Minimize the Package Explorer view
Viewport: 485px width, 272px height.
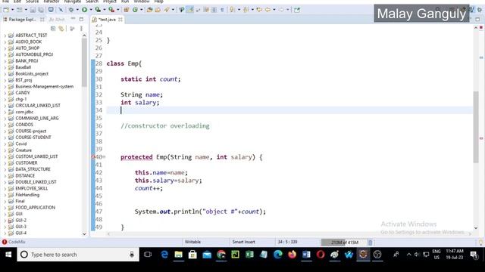tap(73, 19)
